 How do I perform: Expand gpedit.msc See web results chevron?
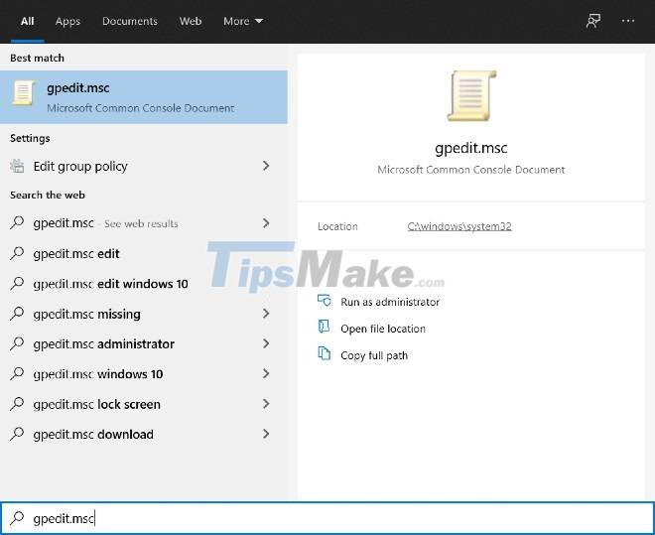click(266, 223)
